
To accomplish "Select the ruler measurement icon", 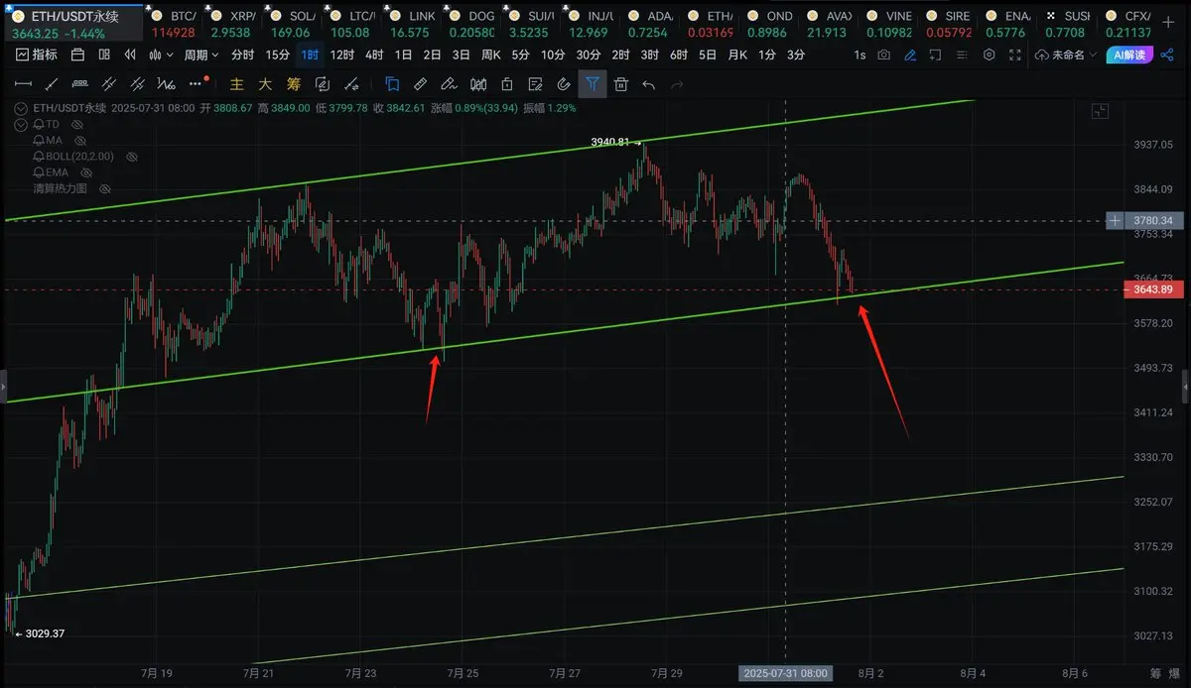I will click(x=420, y=84).
